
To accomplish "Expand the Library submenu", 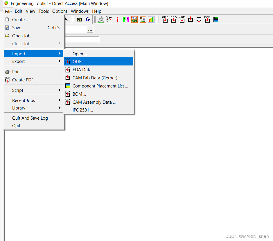I will point(34,108).
